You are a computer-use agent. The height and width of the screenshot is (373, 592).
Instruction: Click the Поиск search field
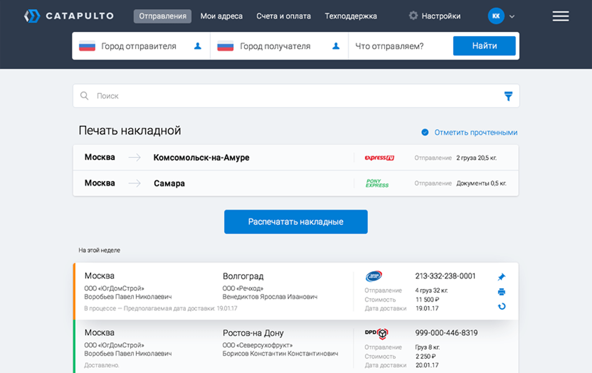[296, 96]
